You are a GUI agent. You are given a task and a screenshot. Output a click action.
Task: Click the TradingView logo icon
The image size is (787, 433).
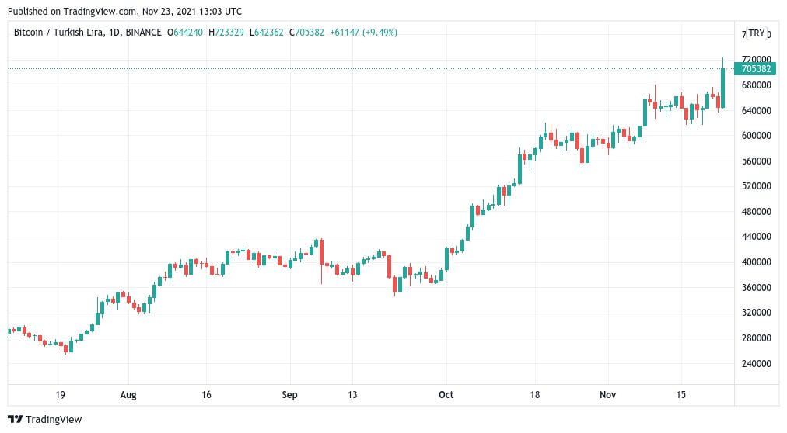pos(15,420)
